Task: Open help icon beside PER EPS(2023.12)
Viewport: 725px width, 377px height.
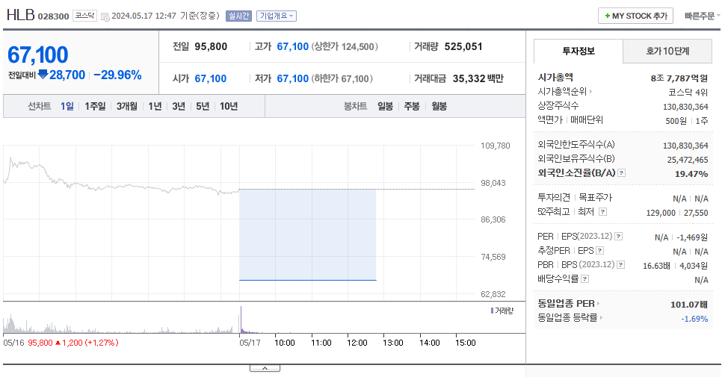Action: click(618, 237)
